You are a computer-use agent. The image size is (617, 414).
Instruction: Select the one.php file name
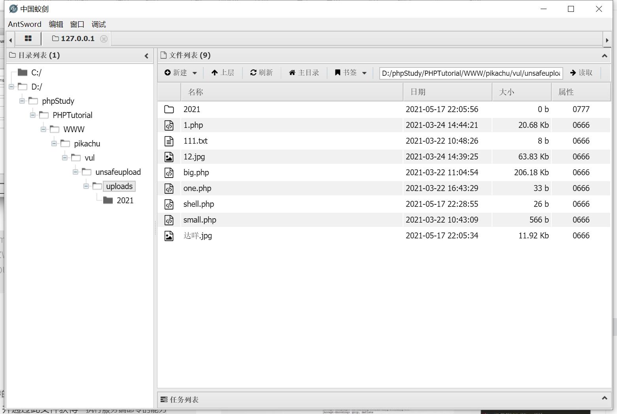[197, 188]
